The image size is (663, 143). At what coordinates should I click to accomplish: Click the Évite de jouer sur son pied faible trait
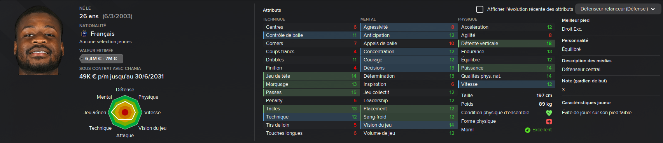click(x=597, y=113)
